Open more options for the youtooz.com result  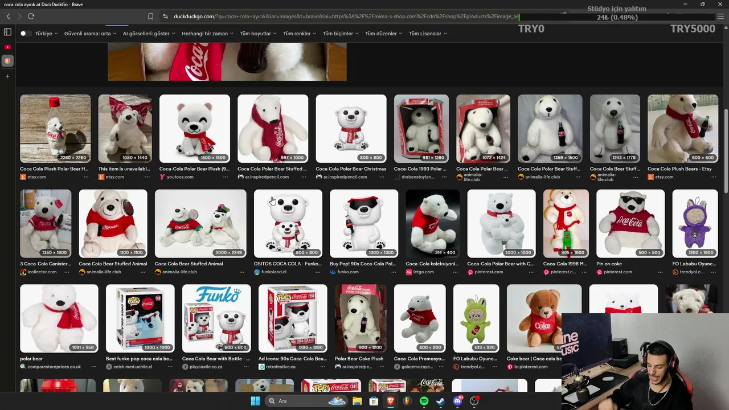pos(226,177)
